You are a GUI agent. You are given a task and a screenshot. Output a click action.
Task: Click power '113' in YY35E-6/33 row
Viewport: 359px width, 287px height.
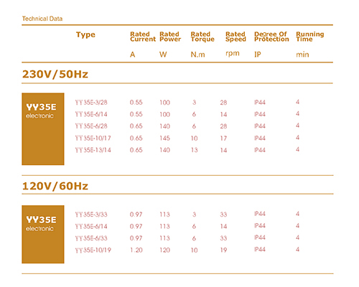click(x=165, y=238)
